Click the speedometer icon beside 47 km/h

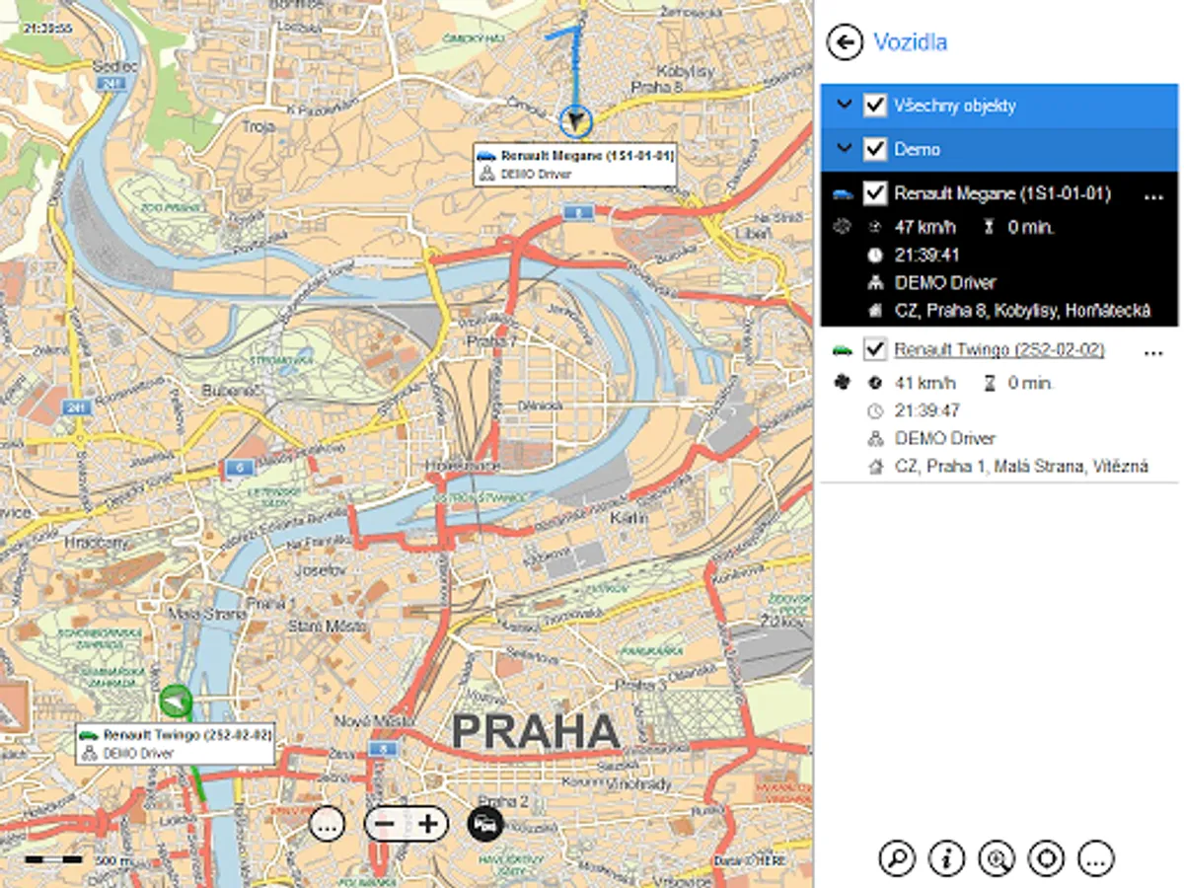pos(874,227)
